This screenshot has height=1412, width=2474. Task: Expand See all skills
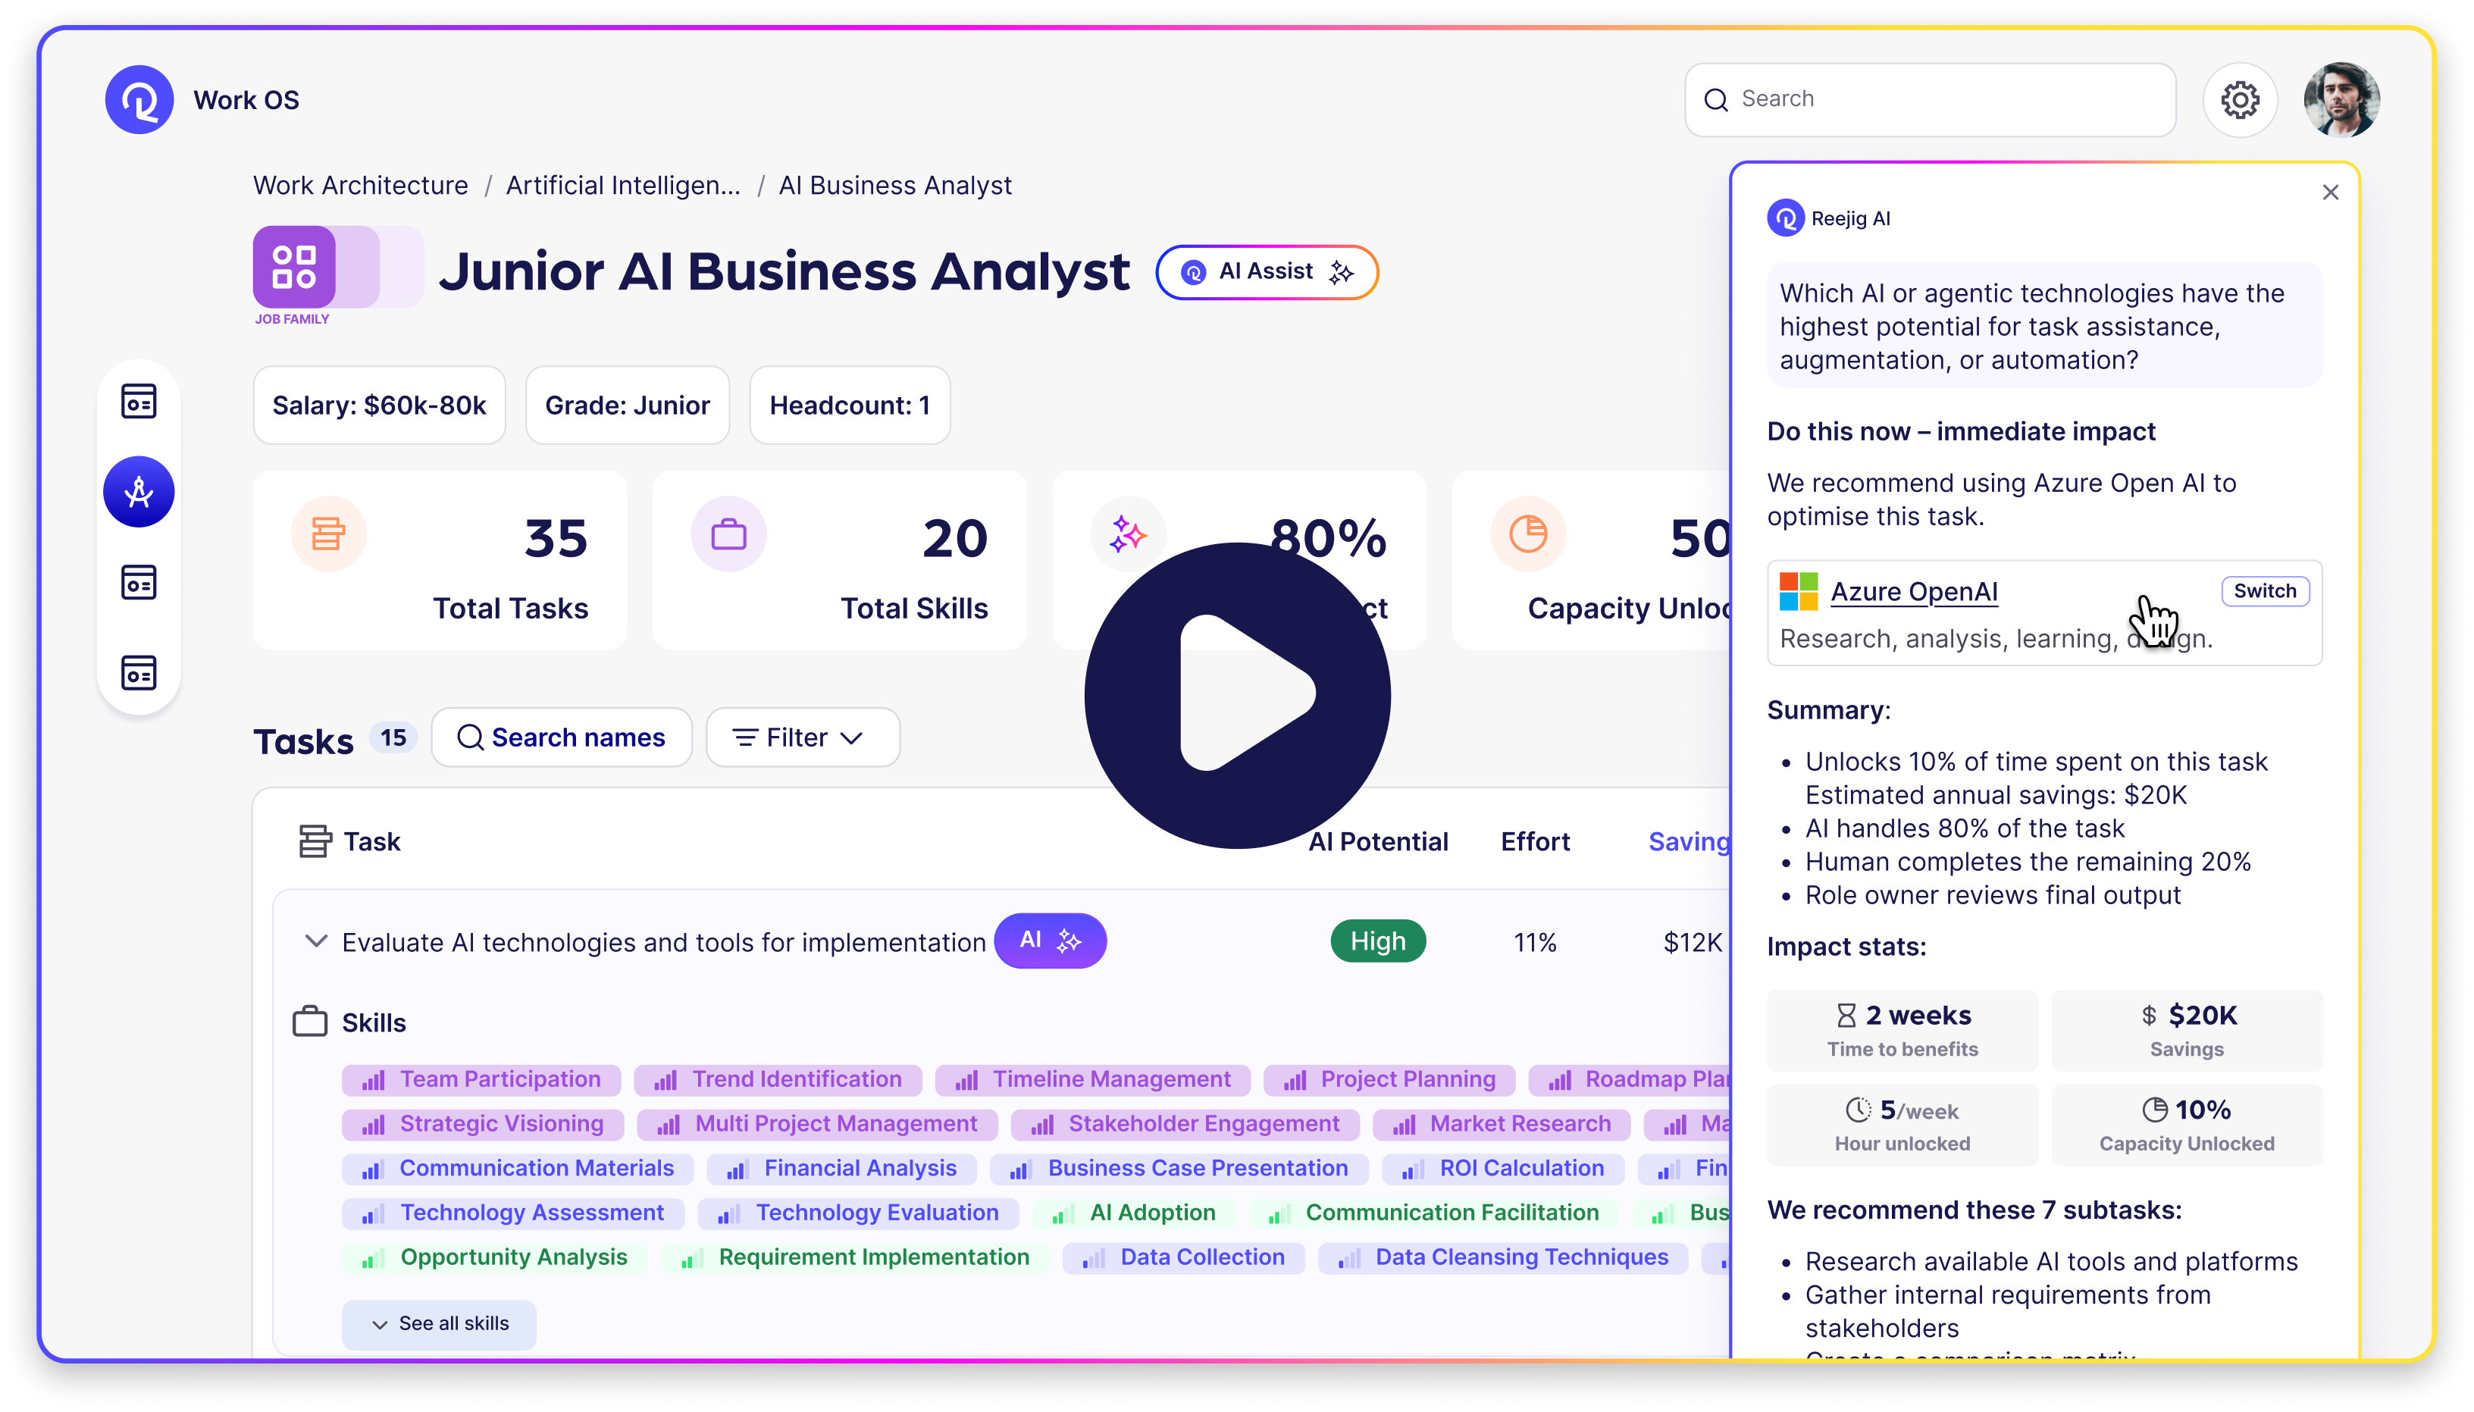[438, 1323]
